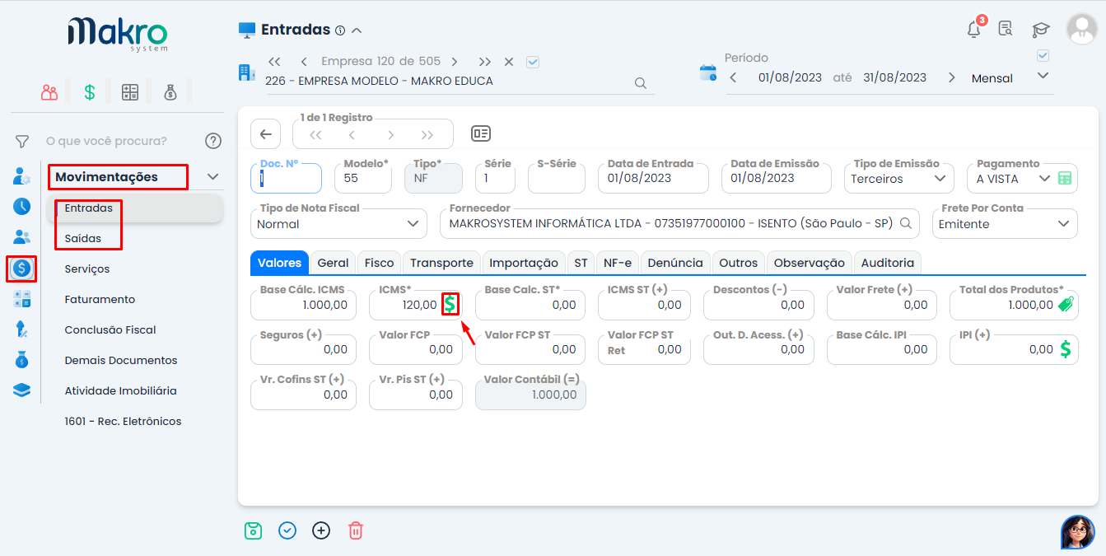1106x556 pixels.
Task: Check the checkbox next to the empresa navigation
Action: [532, 62]
